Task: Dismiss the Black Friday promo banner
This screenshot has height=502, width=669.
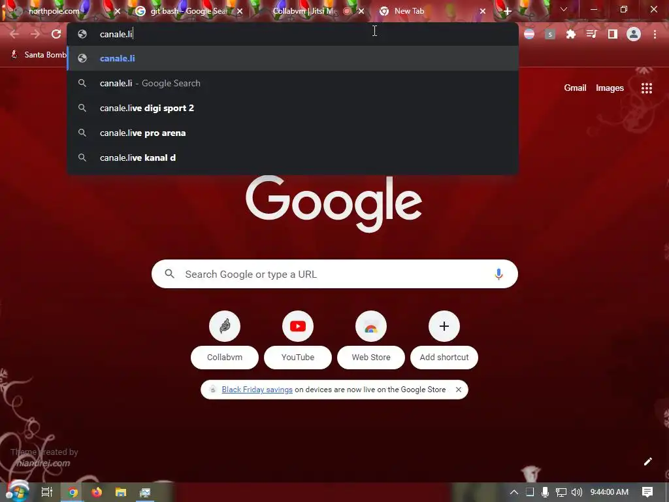Action: coord(458,390)
